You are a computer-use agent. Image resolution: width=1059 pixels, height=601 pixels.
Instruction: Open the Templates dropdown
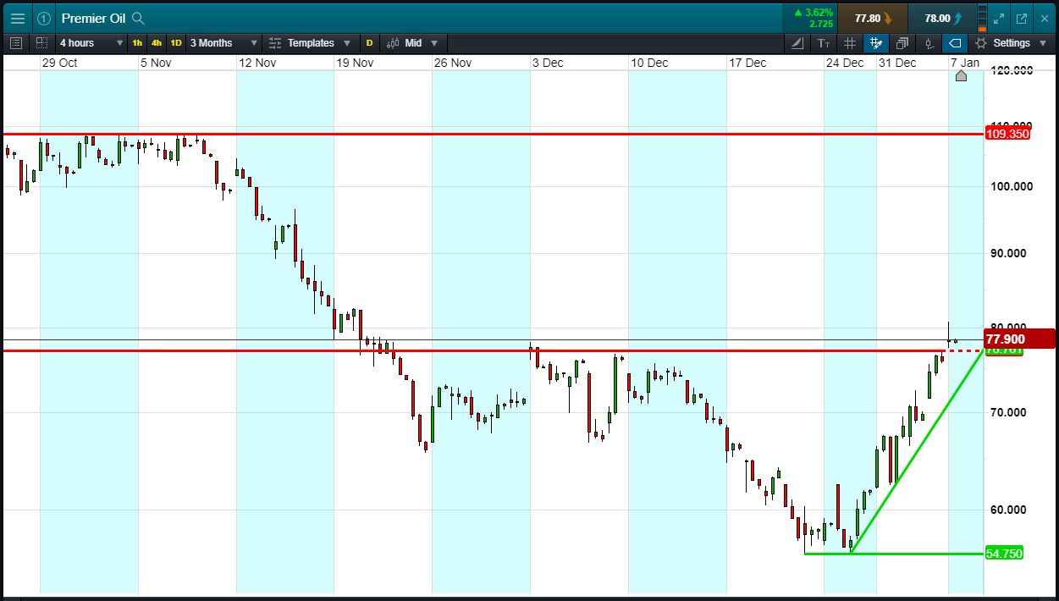point(311,42)
